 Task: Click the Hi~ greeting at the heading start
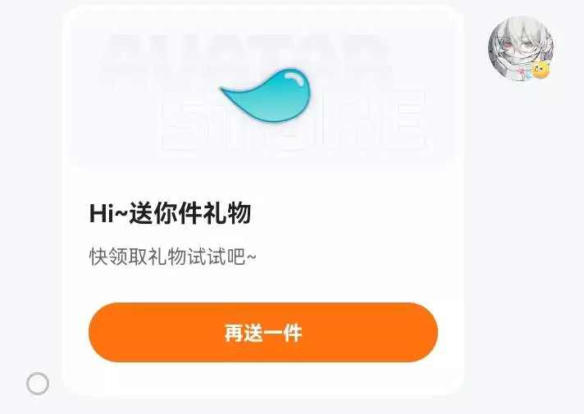108,214
